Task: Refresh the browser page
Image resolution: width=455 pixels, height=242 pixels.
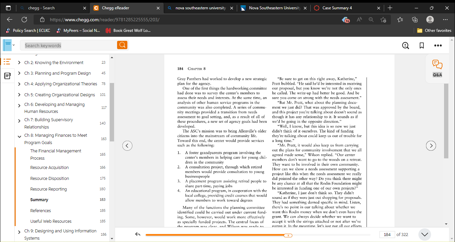Action: (x=24, y=20)
